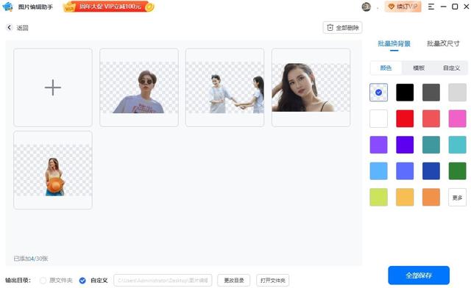Click the 返回 back label
This screenshot has height=288, width=471.
coord(22,28)
